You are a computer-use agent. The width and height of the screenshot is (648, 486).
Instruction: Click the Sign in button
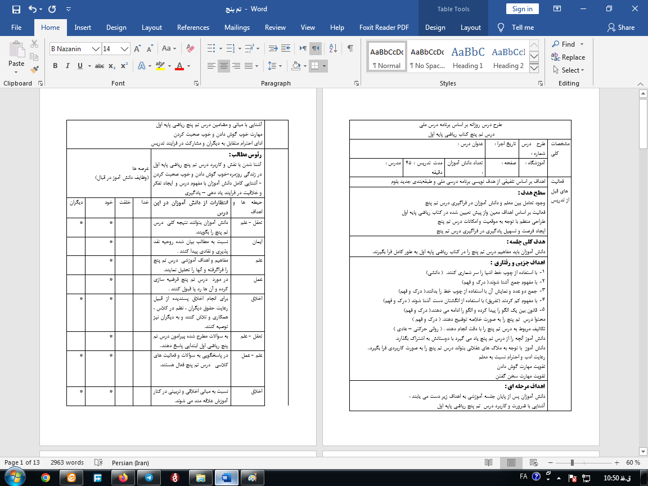tap(522, 9)
